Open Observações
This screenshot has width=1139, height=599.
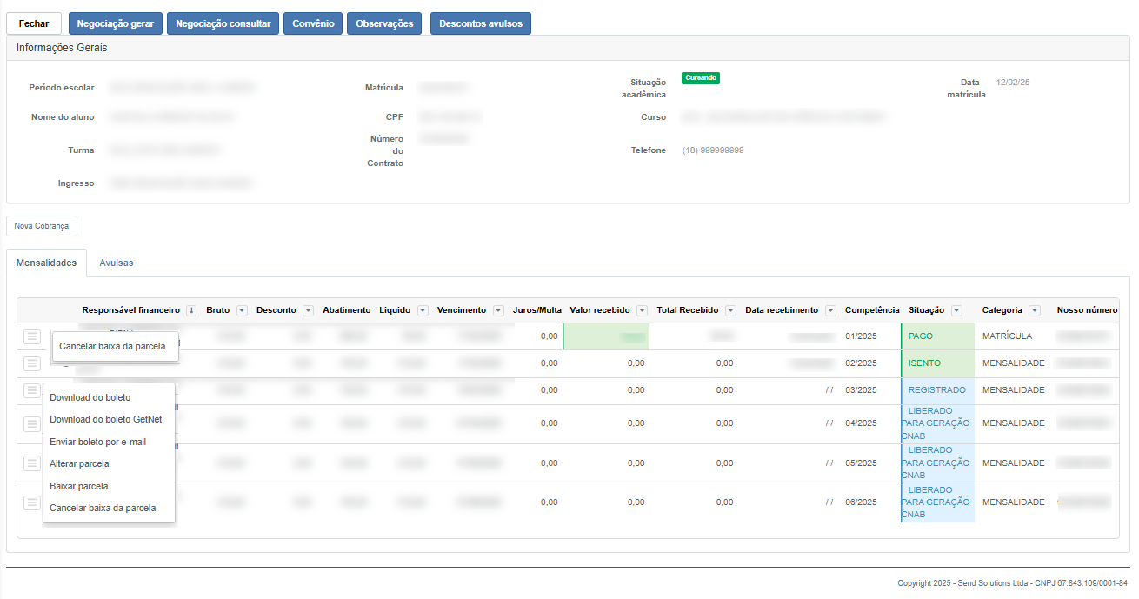tap(384, 23)
